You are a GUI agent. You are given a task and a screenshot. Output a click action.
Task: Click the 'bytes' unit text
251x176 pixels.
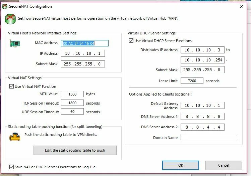click(90, 94)
